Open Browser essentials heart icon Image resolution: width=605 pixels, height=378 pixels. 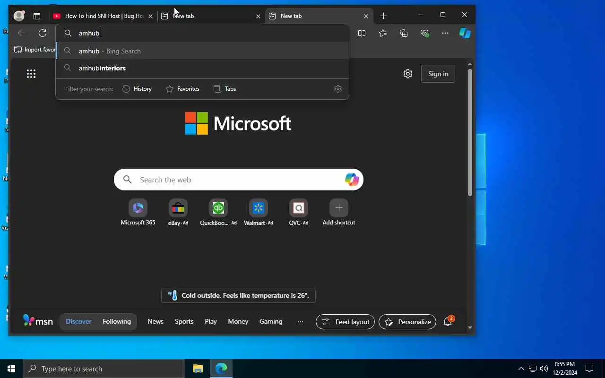coord(424,33)
